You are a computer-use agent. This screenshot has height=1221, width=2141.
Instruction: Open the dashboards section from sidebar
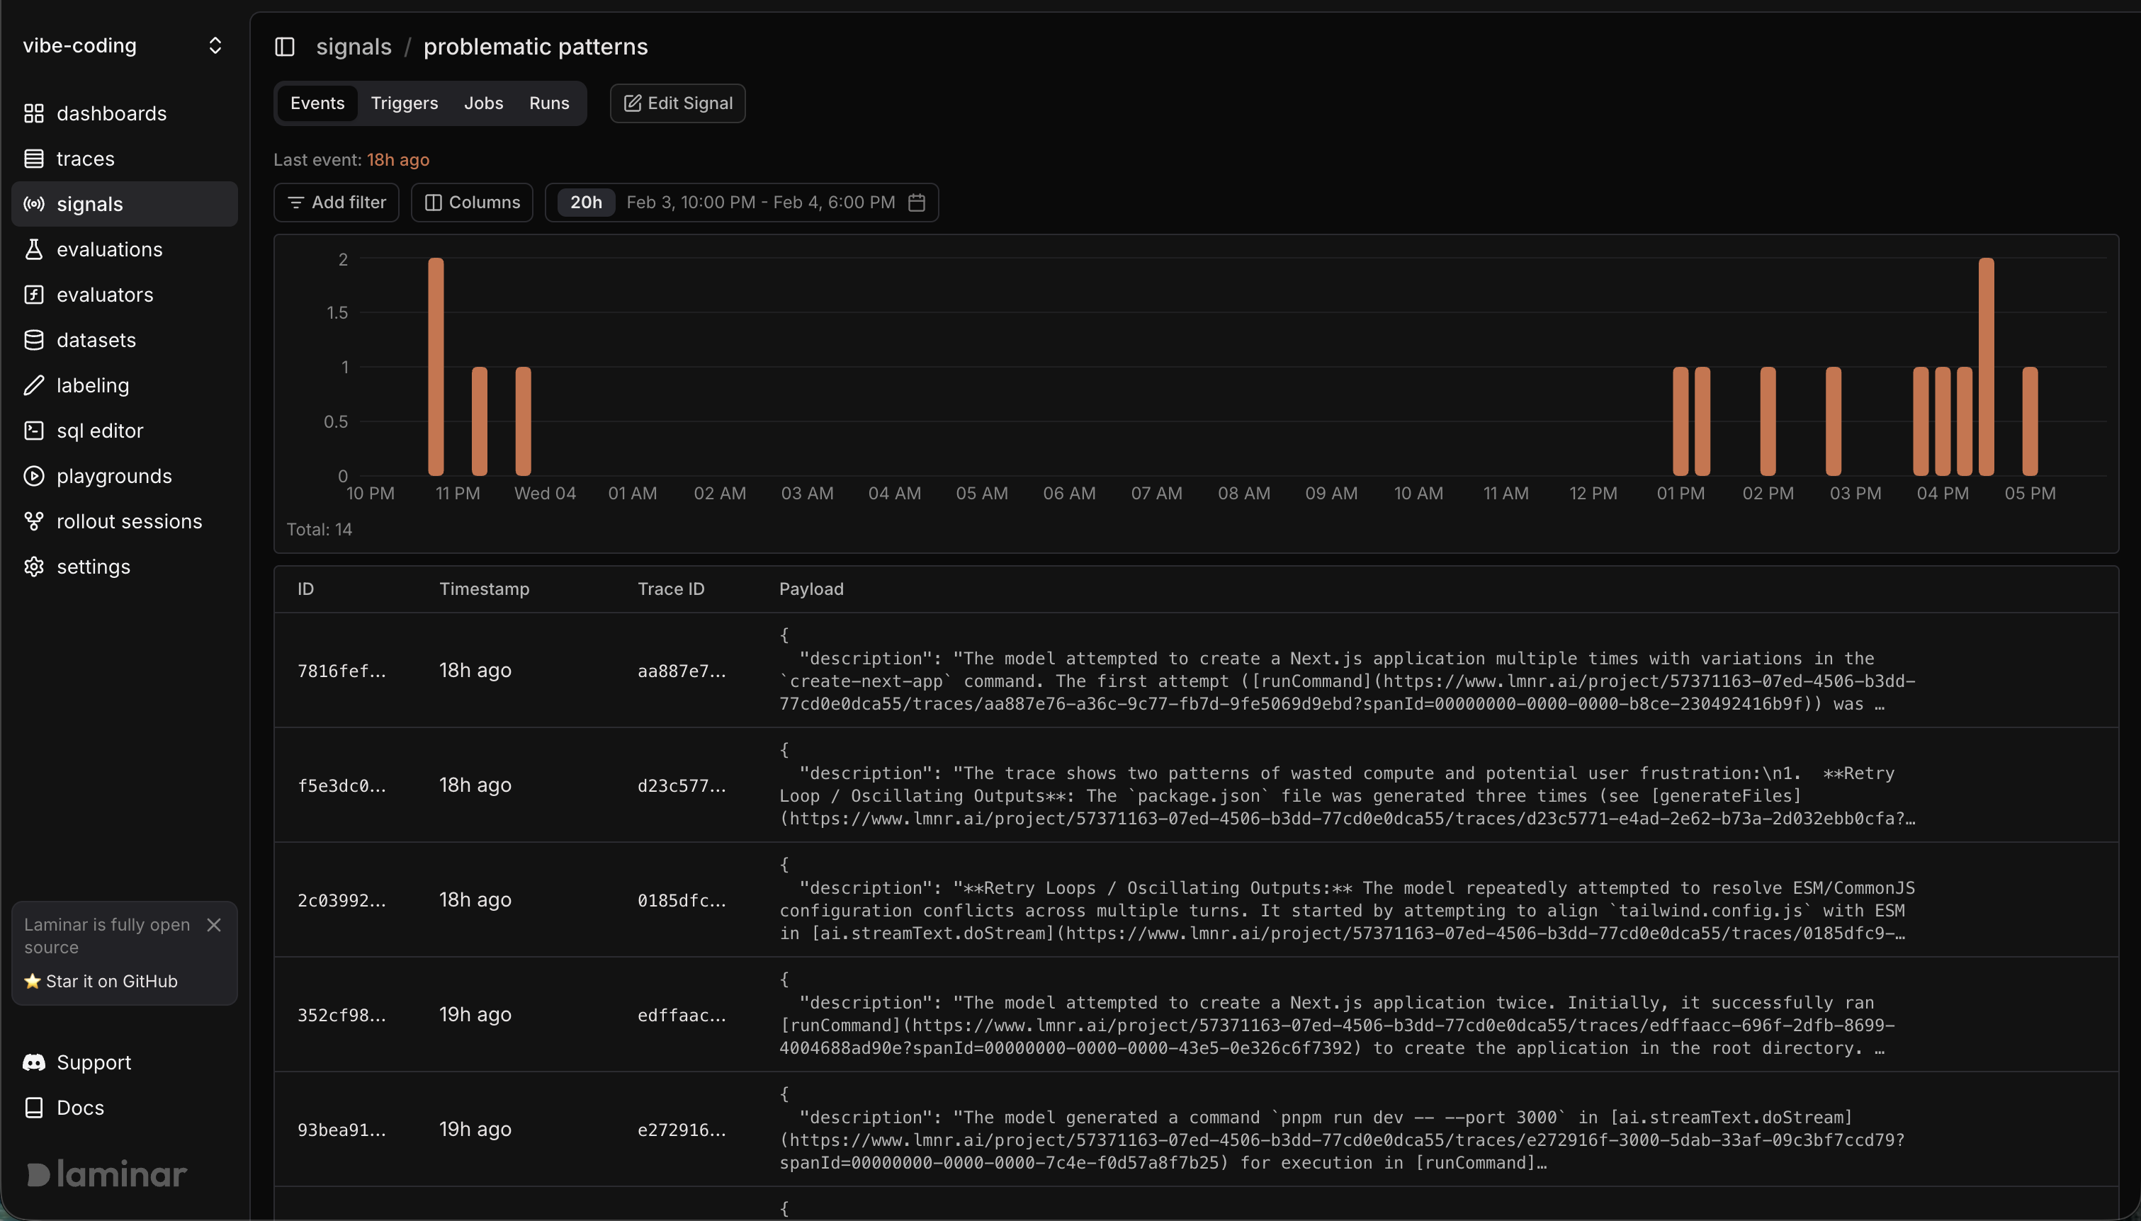tap(111, 113)
